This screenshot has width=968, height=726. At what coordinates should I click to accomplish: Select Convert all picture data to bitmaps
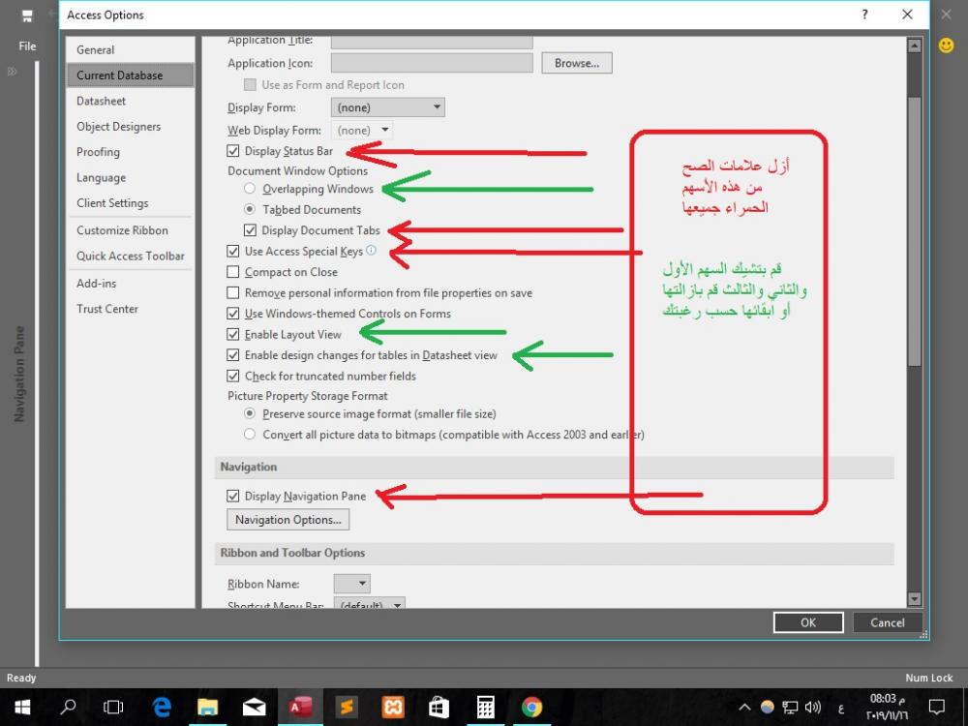pyautogui.click(x=250, y=435)
